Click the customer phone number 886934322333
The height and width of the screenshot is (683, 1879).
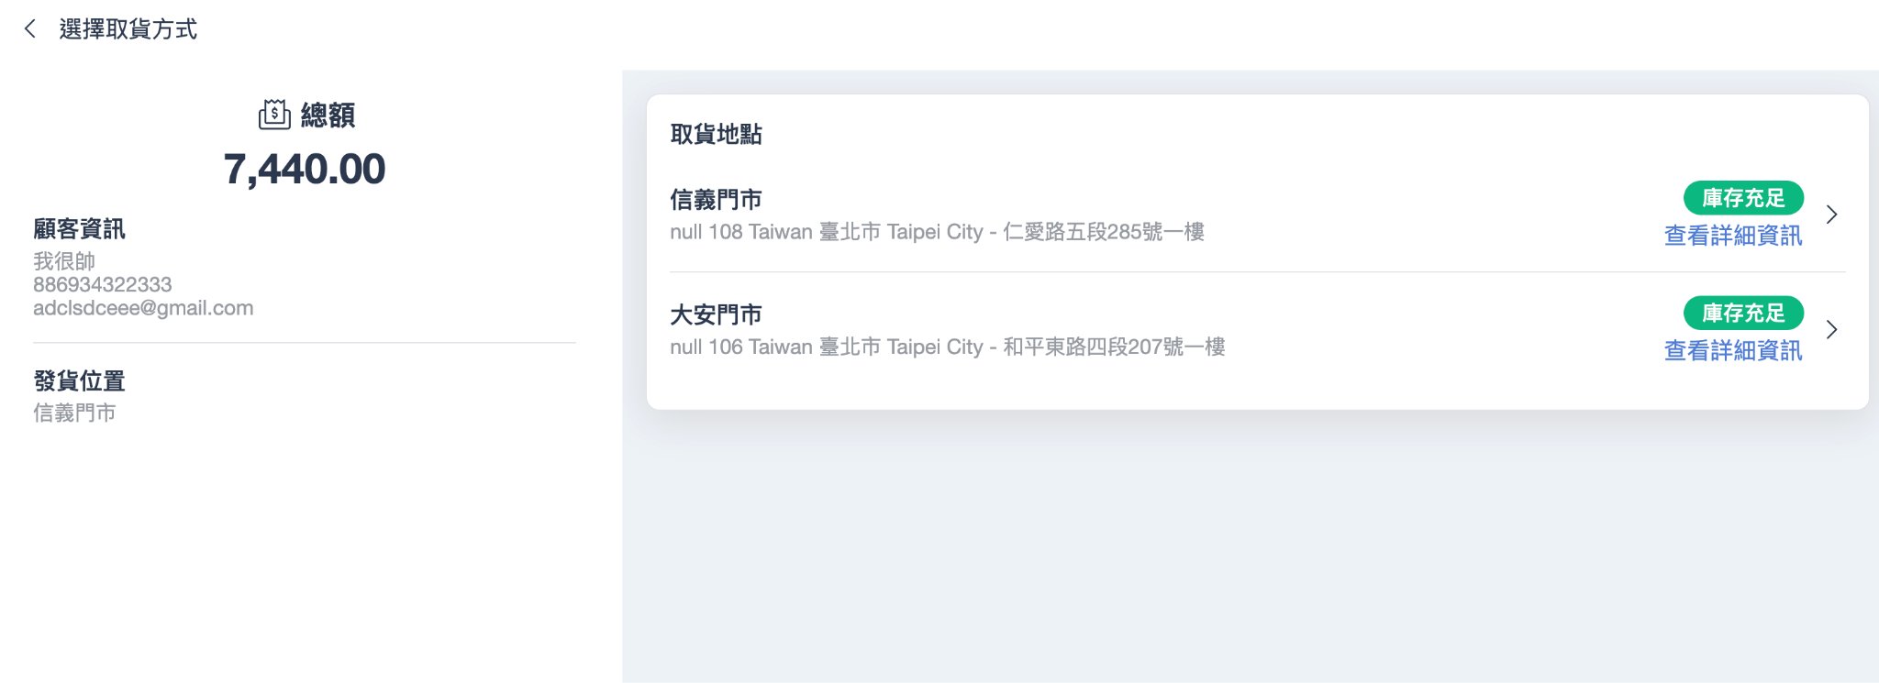(103, 285)
